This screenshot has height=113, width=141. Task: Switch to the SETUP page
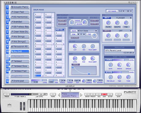point(110,94)
